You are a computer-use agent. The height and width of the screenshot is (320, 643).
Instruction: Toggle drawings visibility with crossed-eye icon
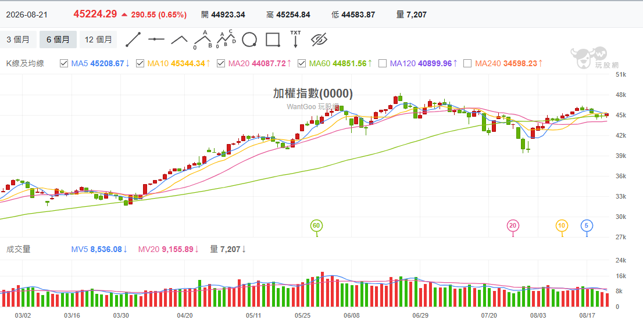click(x=319, y=39)
